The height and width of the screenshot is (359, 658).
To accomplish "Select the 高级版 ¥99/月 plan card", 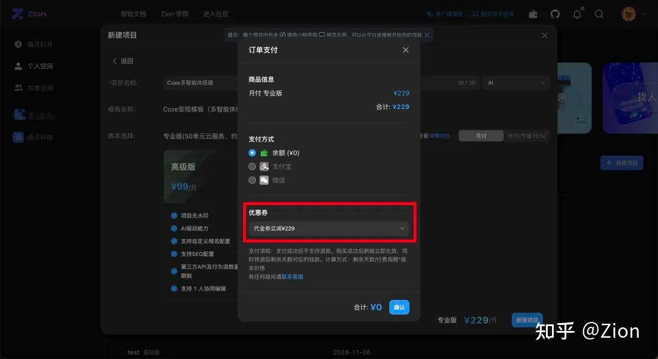I will pos(200,177).
